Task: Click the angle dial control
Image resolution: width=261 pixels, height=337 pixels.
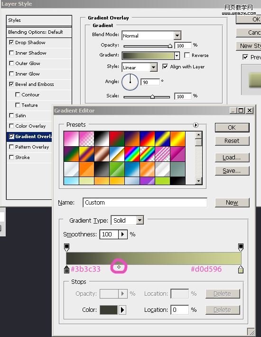Action: 130,82
